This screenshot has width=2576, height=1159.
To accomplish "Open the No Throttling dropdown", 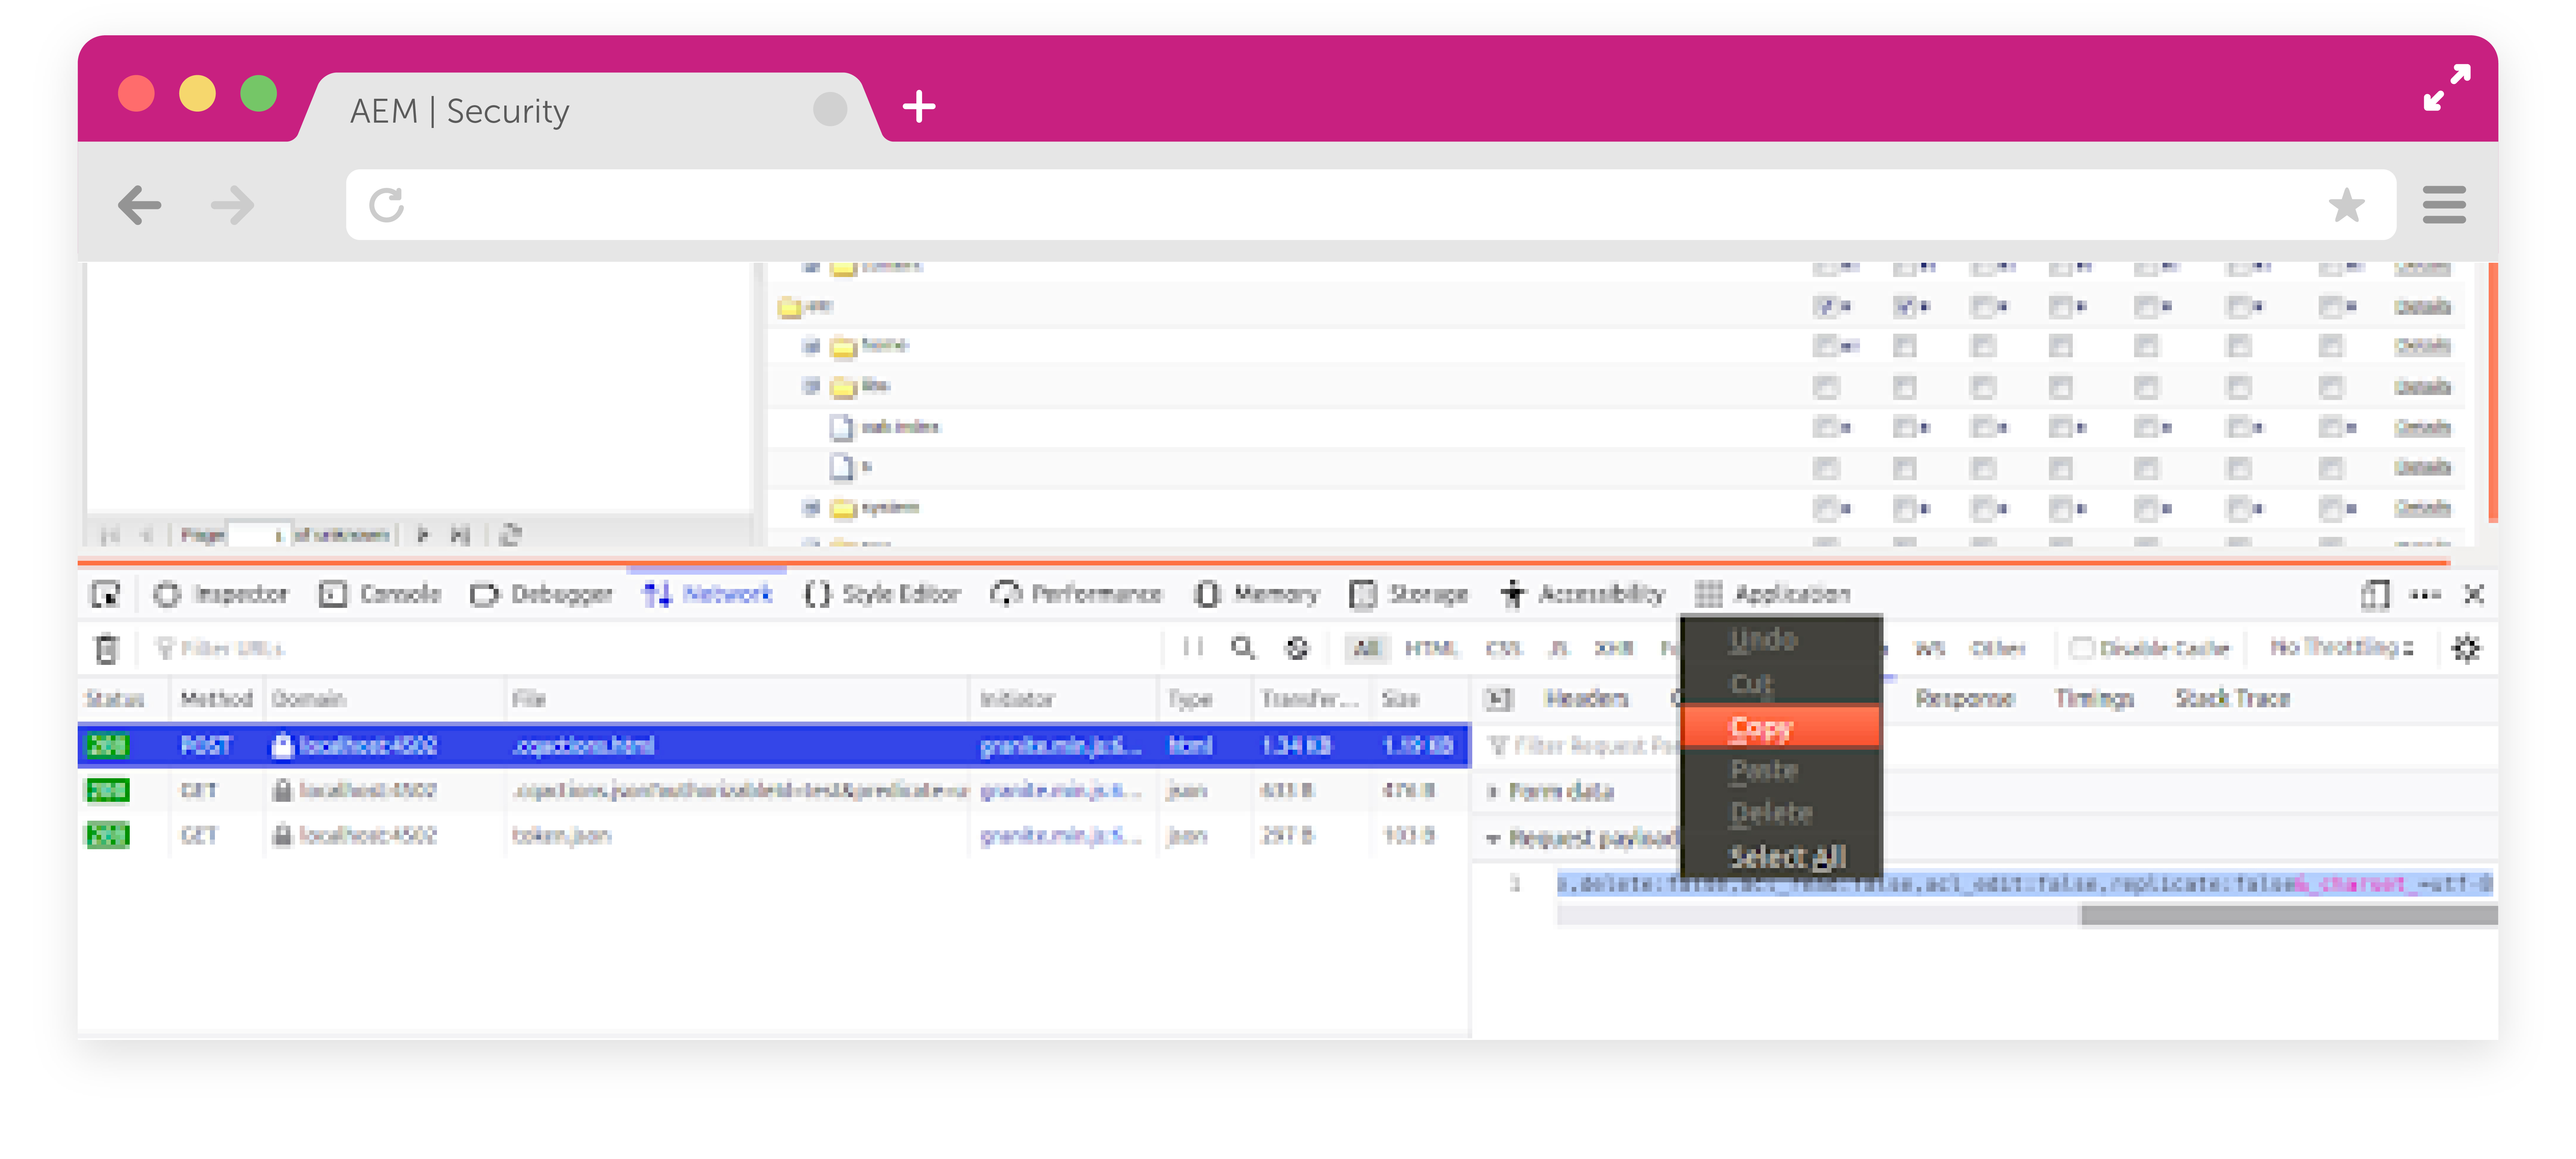I will pos(2341,648).
